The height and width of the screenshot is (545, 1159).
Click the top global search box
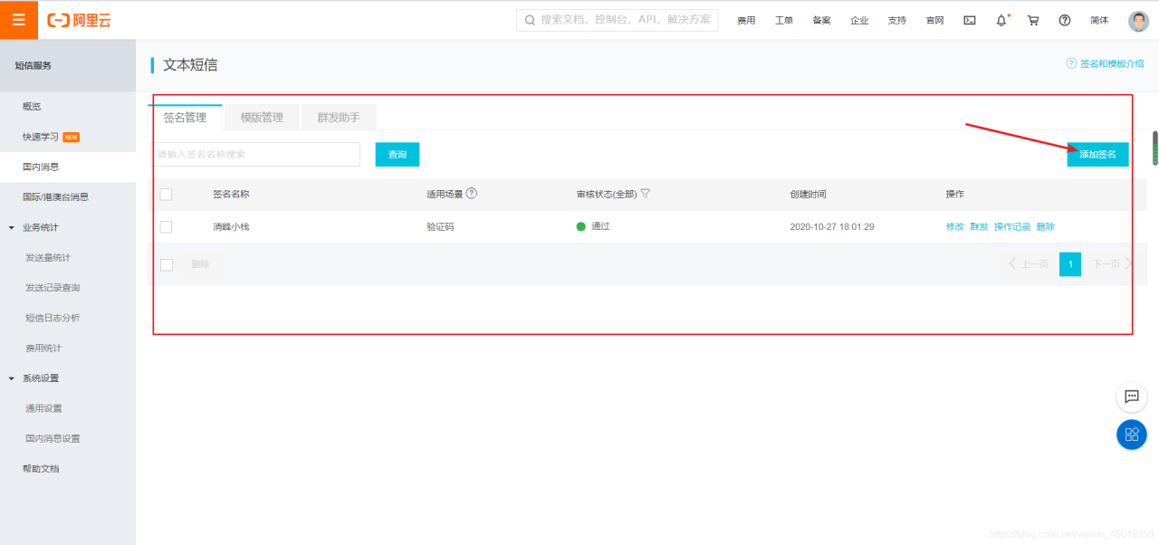pos(618,20)
